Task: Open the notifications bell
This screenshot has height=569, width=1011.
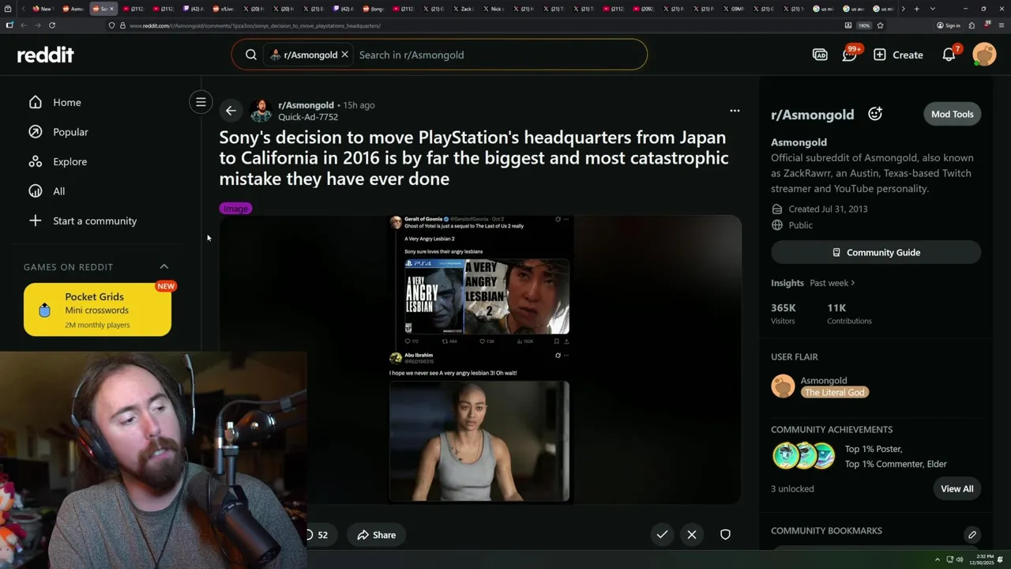Action: pyautogui.click(x=949, y=55)
